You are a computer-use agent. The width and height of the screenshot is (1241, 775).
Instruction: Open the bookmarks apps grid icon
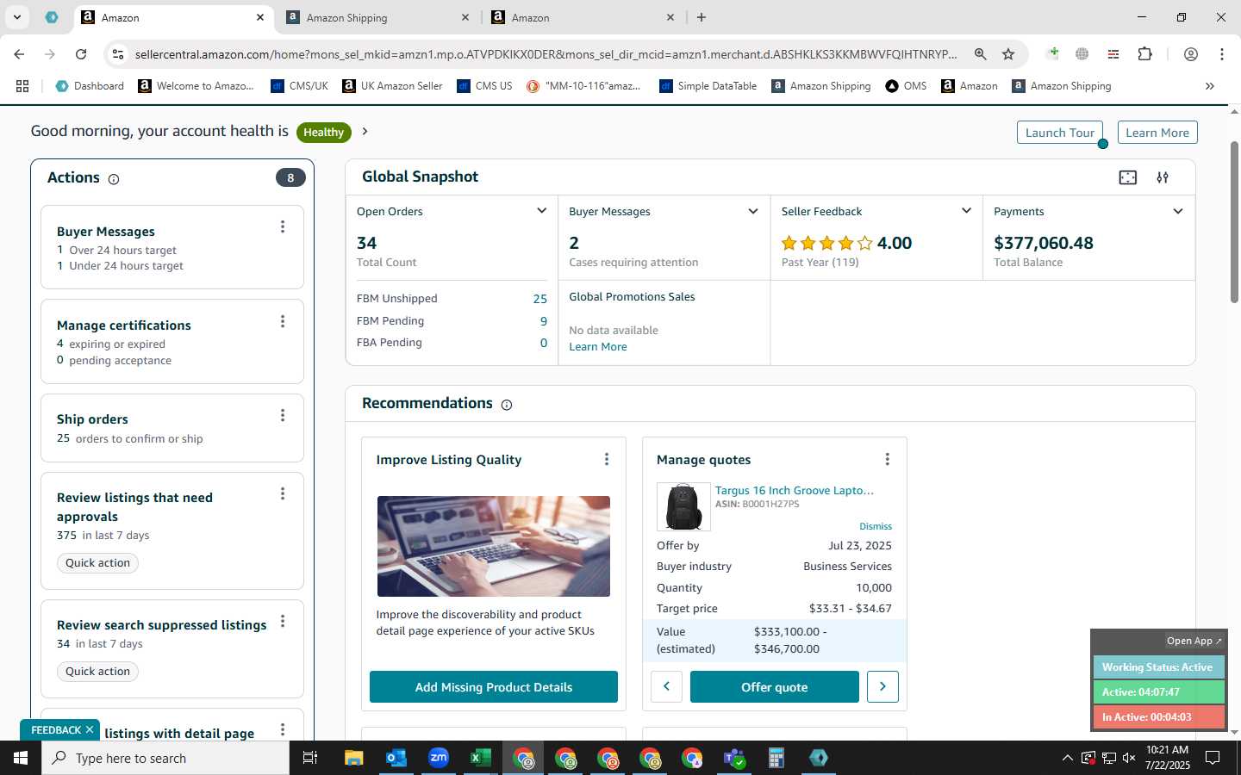click(22, 86)
